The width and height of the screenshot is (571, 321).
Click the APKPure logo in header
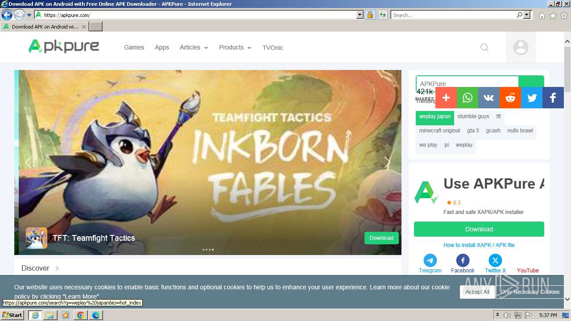[x=64, y=46]
